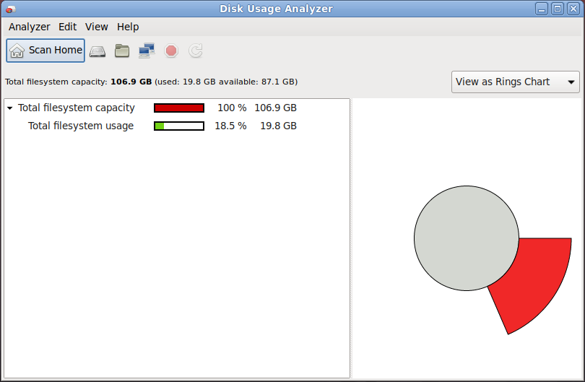Collapse the Total filesystem capacity row
The height and width of the screenshot is (382, 585).
click(x=10, y=108)
